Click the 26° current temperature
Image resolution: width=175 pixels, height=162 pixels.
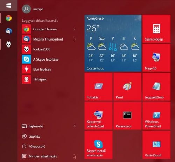[93, 28]
